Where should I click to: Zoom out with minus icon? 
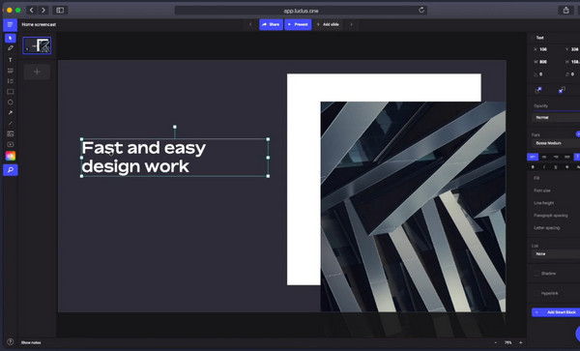496,342
